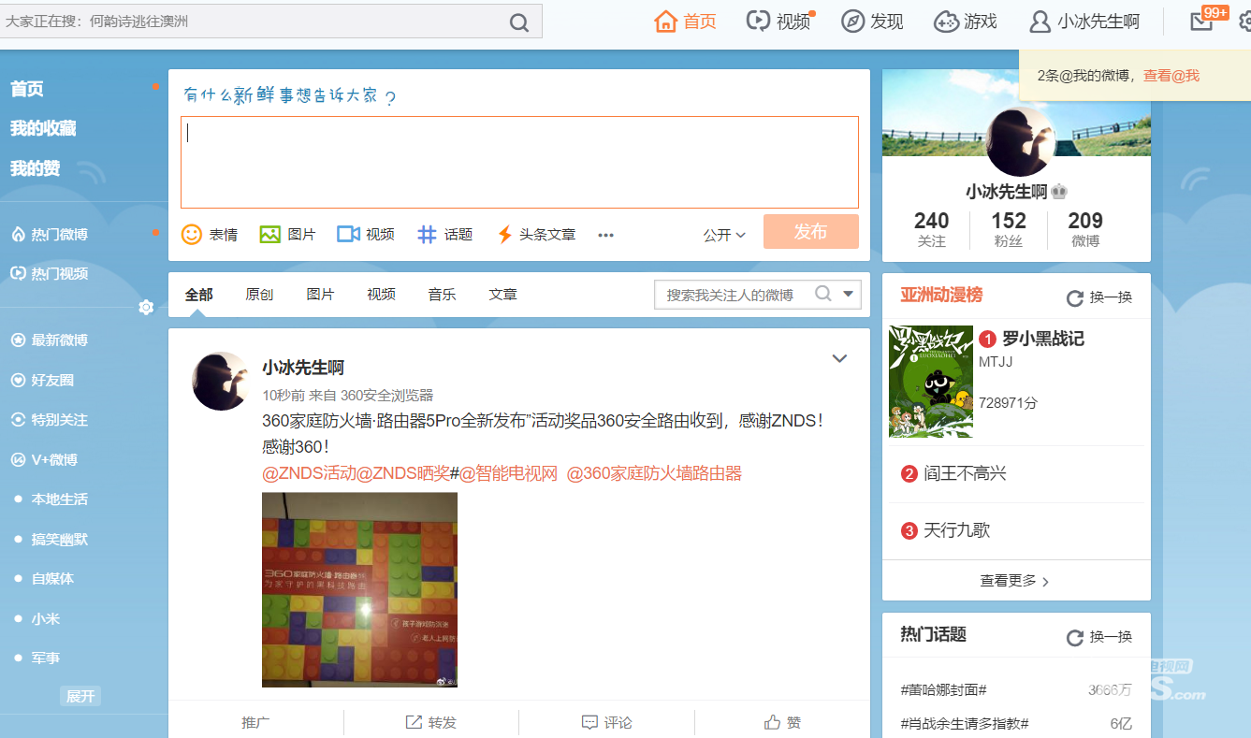Click 查看更多 in 亚洲动漫榜
The height and width of the screenshot is (738, 1251).
tap(1015, 581)
